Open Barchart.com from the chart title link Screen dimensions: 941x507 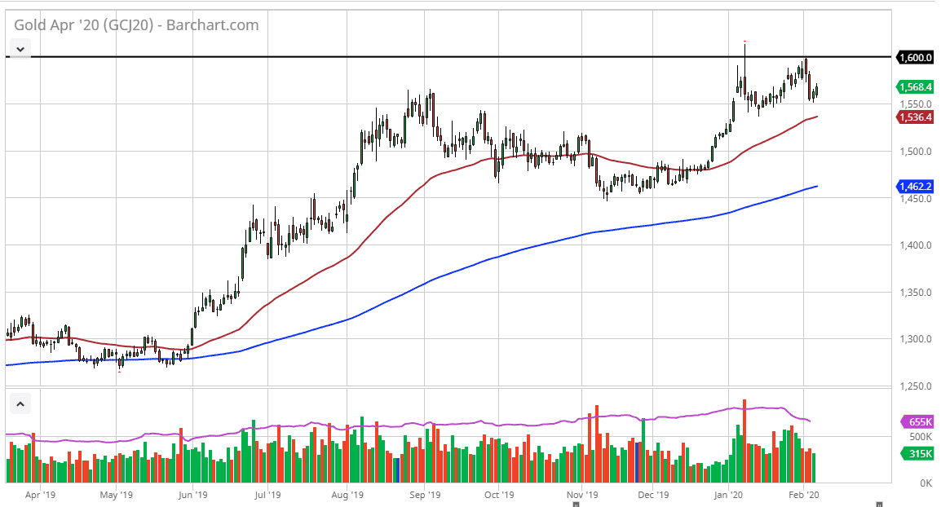tap(210, 25)
